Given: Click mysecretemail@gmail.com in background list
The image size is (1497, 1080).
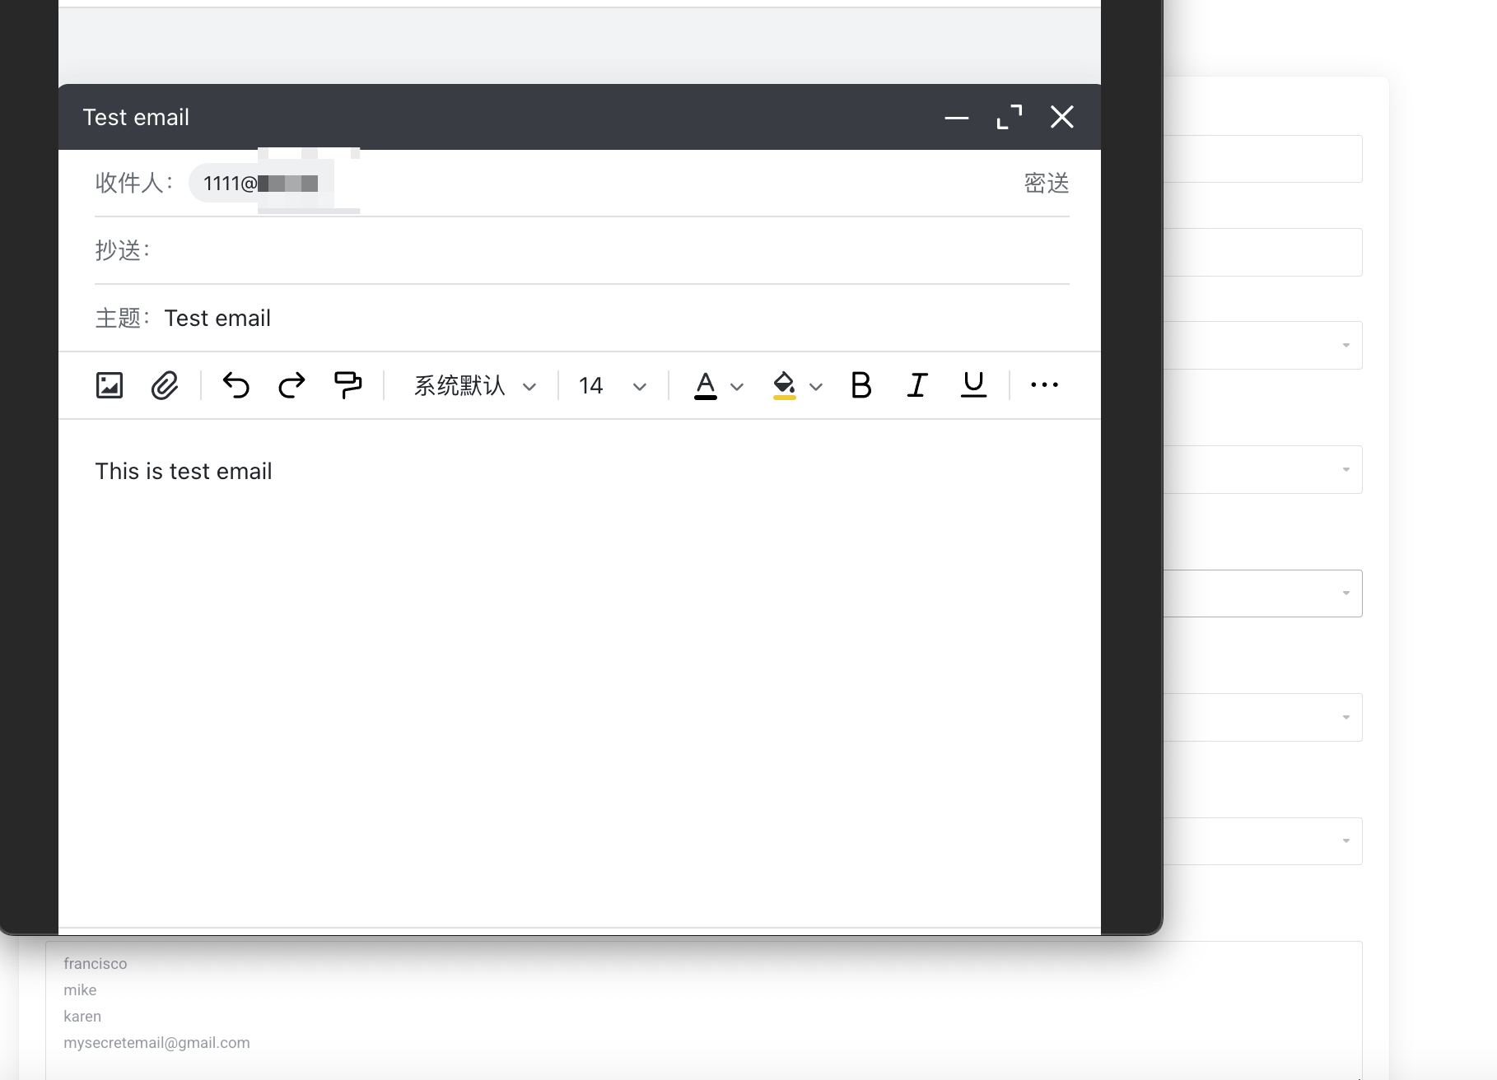Looking at the screenshot, I should [156, 1043].
